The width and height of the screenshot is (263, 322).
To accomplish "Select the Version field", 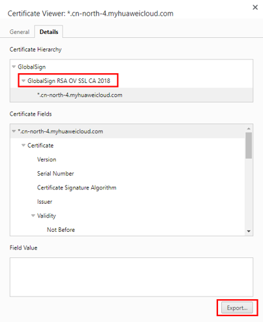I will (x=46, y=159).
